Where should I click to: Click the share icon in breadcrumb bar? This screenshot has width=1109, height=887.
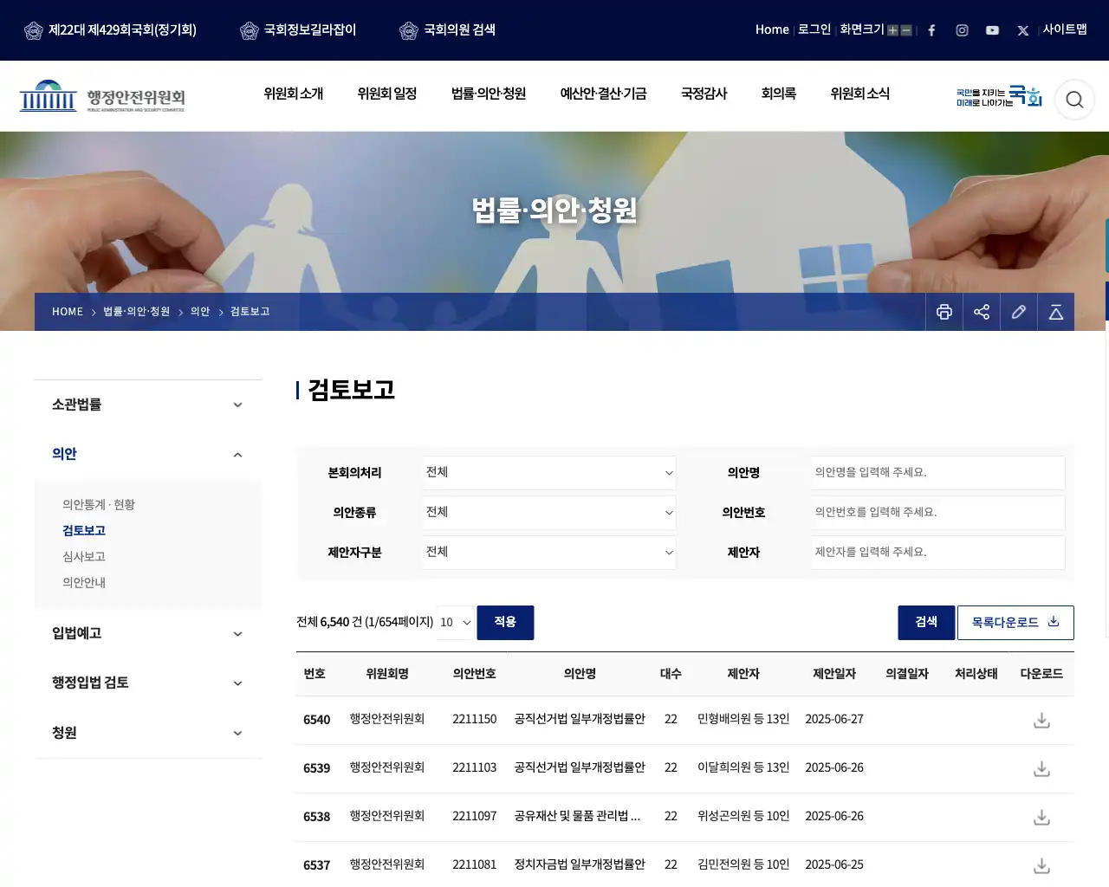[982, 312]
